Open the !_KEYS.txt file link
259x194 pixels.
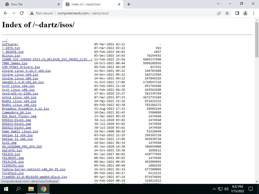11,48
